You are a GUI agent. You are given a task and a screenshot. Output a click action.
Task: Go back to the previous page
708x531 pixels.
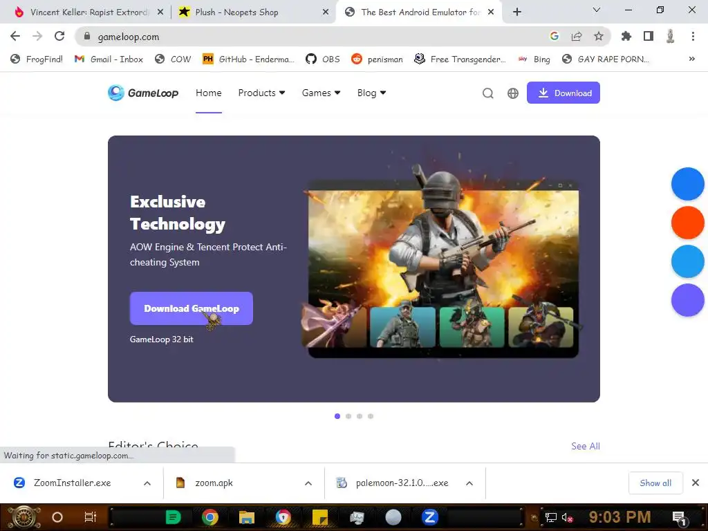(15, 36)
